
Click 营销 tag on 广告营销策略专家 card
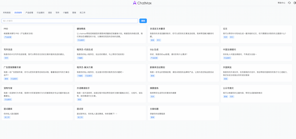(x=6, y=79)
